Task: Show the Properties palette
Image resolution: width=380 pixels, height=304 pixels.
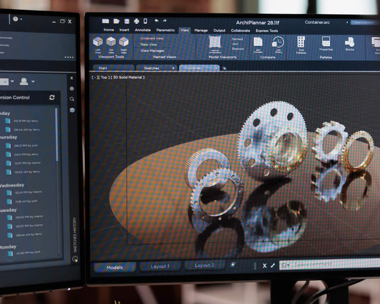Action: pyautogui.click(x=326, y=44)
